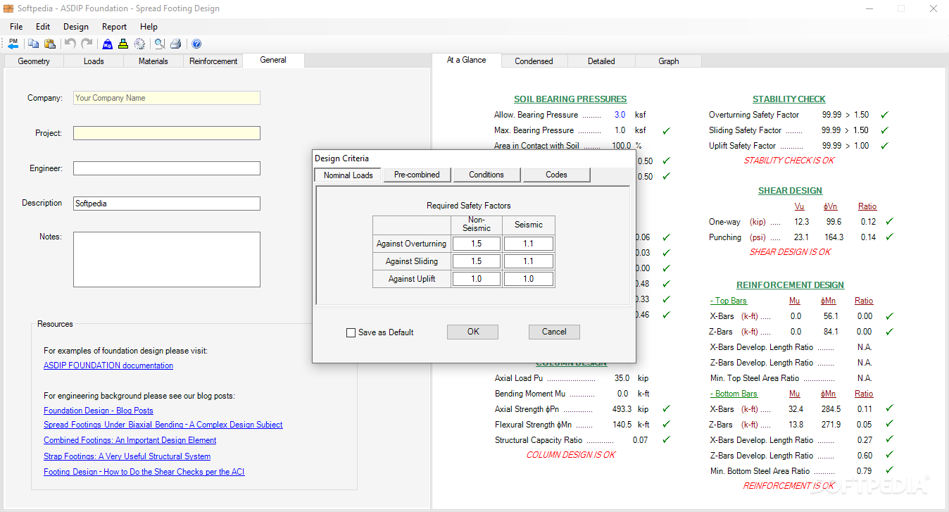Click the Allow. Bearing Pressure value 3.0
The image size is (949, 512).
620,115
